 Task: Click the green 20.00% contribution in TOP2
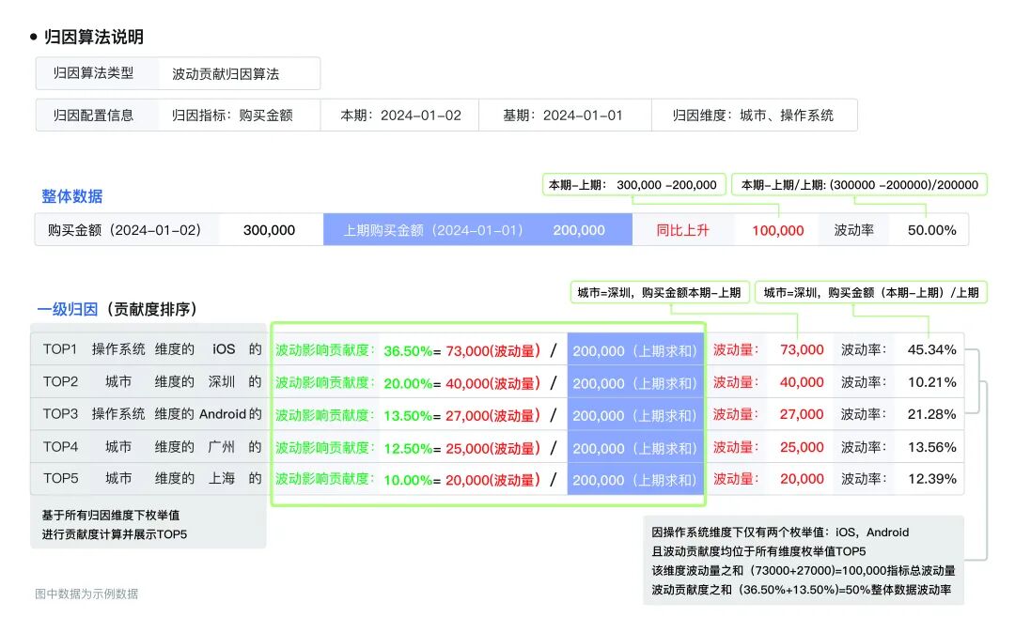pyautogui.click(x=408, y=383)
